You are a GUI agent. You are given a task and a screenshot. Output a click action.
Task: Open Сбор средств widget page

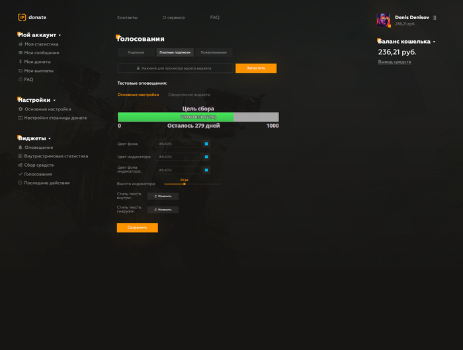point(39,165)
